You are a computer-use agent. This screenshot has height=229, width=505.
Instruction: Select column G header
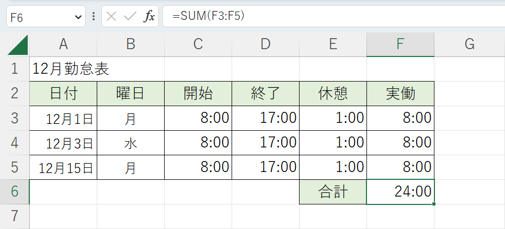[469, 45]
